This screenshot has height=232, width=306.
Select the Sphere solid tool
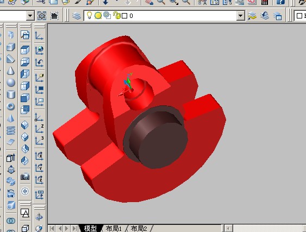point(11,83)
